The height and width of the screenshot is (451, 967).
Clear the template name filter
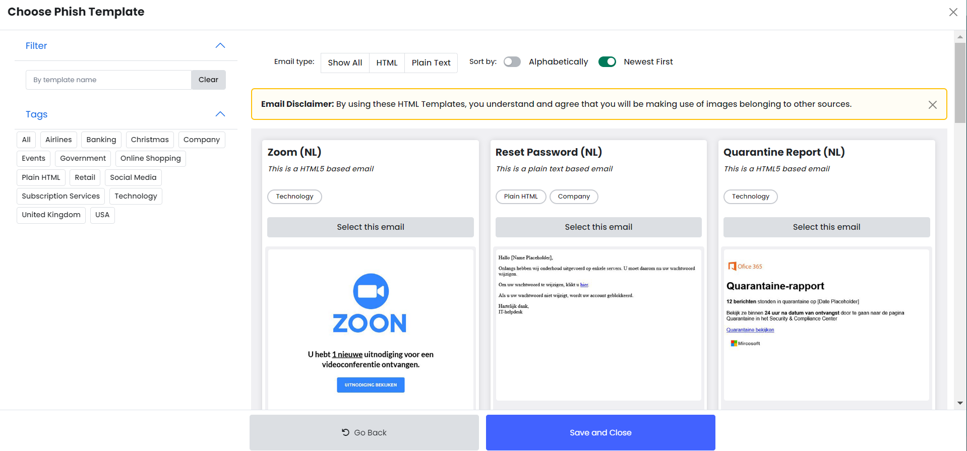tap(208, 80)
